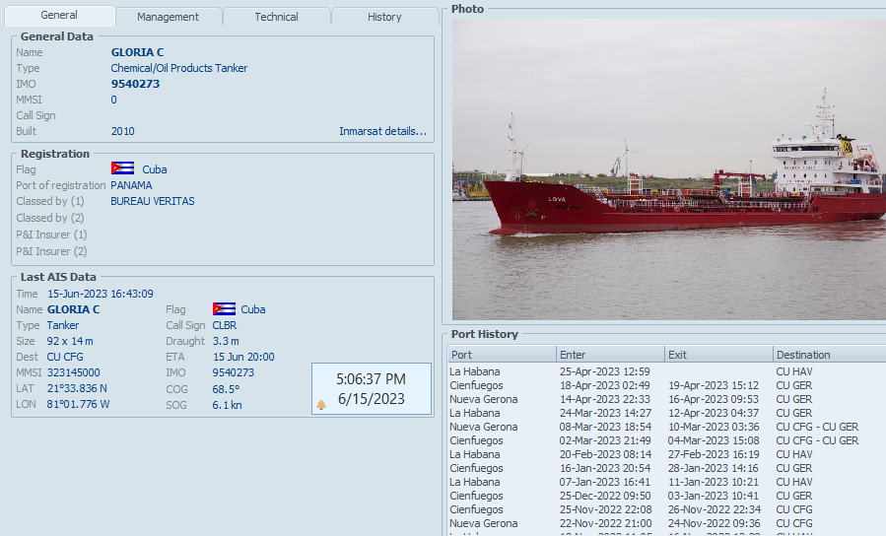This screenshot has width=886, height=536.
Task: Click the bell icon in the clock overlay
Action: coord(321,404)
